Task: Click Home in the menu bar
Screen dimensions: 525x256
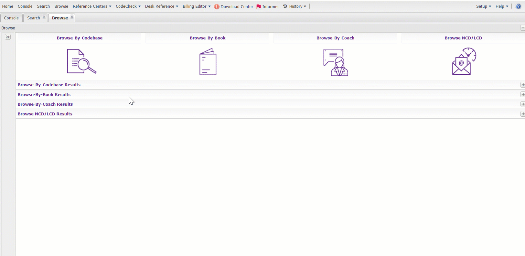Action: tap(7, 6)
